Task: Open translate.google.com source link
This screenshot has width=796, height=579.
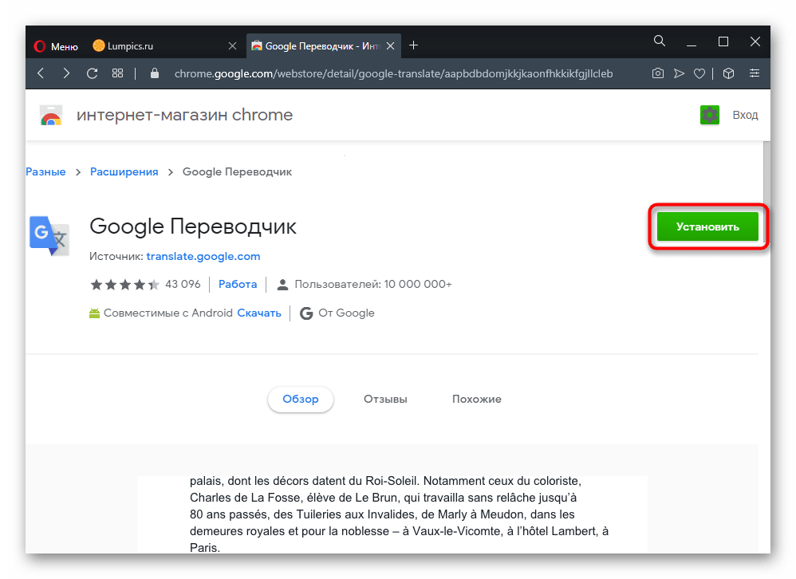Action: coord(203,256)
